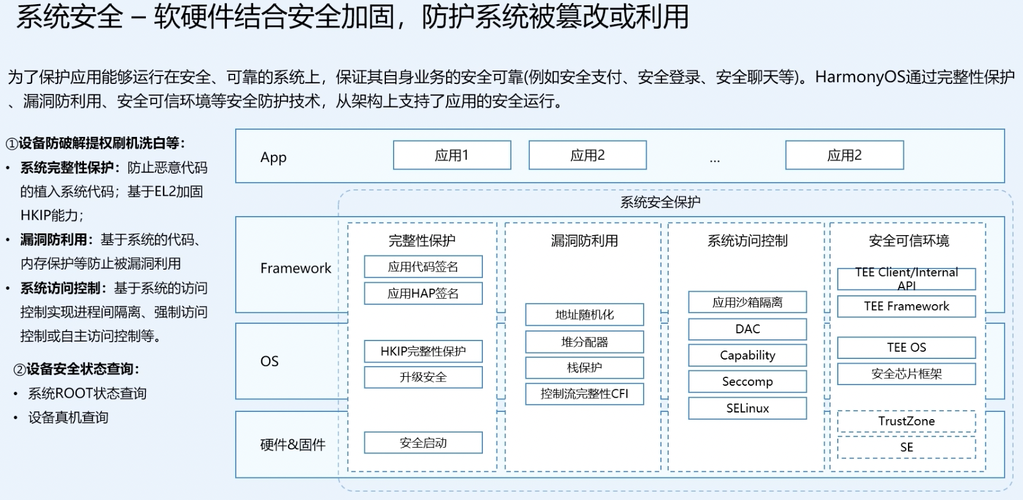The width and height of the screenshot is (1023, 500).
Task: Click the Capability box
Action: coord(748,355)
